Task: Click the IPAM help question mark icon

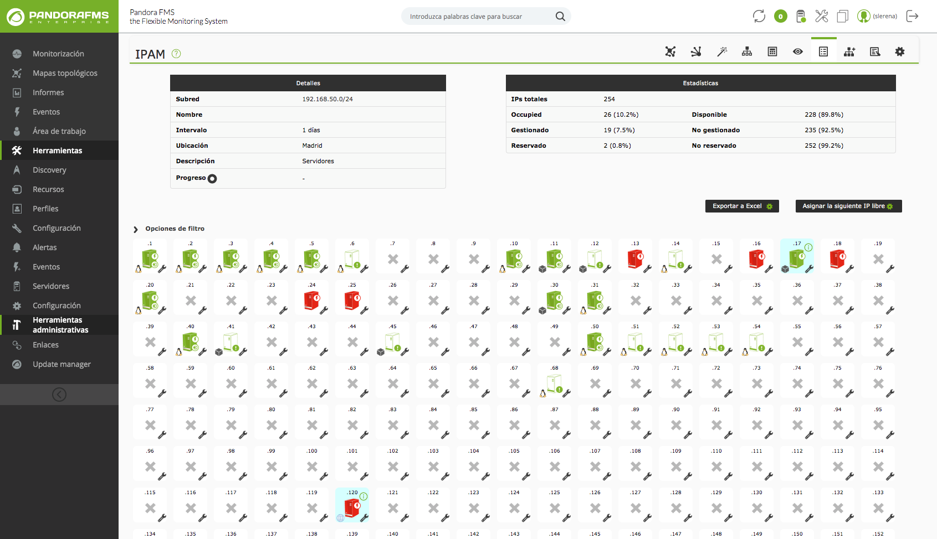Action: pos(176,54)
